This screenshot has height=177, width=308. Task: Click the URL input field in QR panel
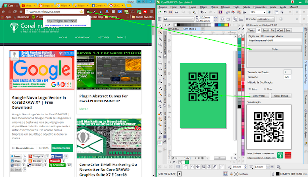[275, 40]
